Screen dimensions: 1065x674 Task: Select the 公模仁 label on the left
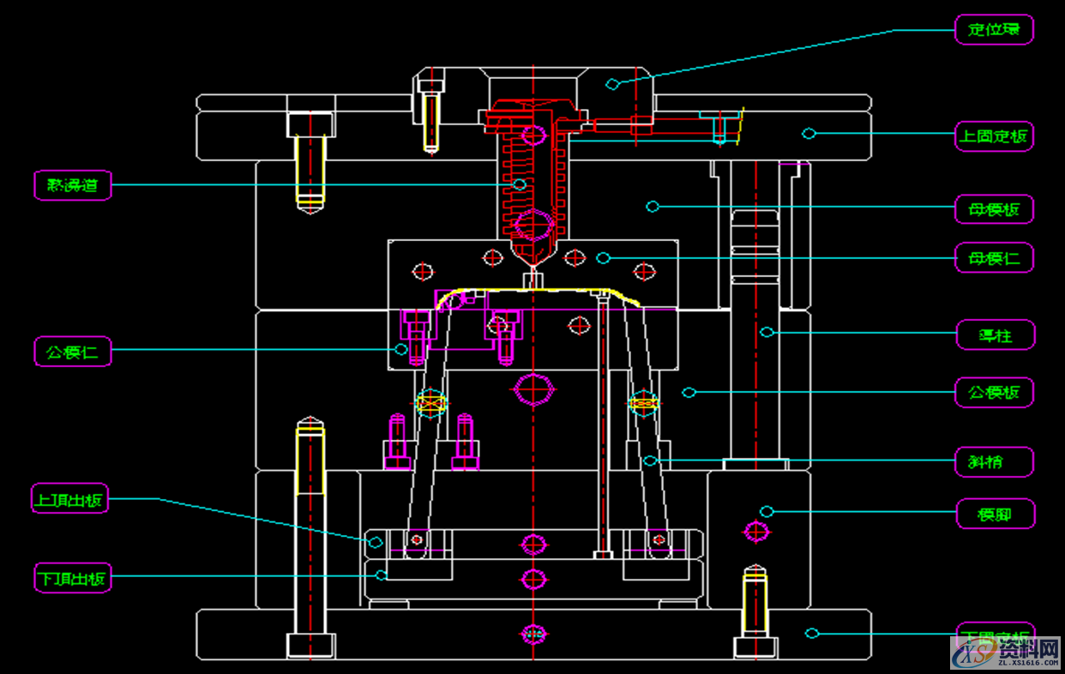point(73,351)
